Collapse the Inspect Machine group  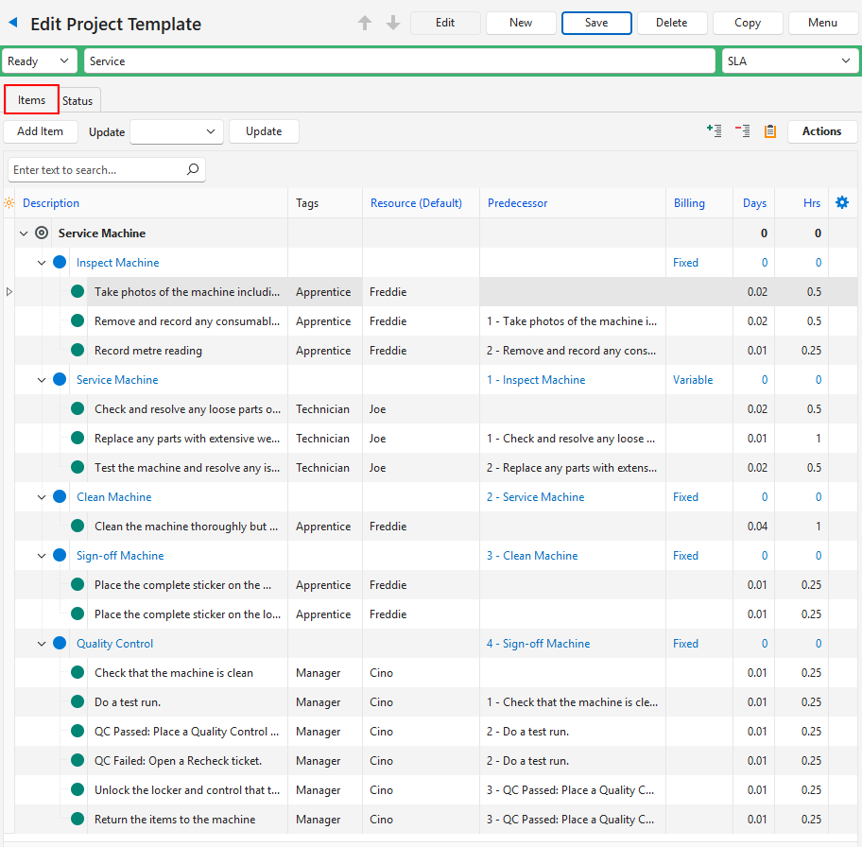coord(42,263)
